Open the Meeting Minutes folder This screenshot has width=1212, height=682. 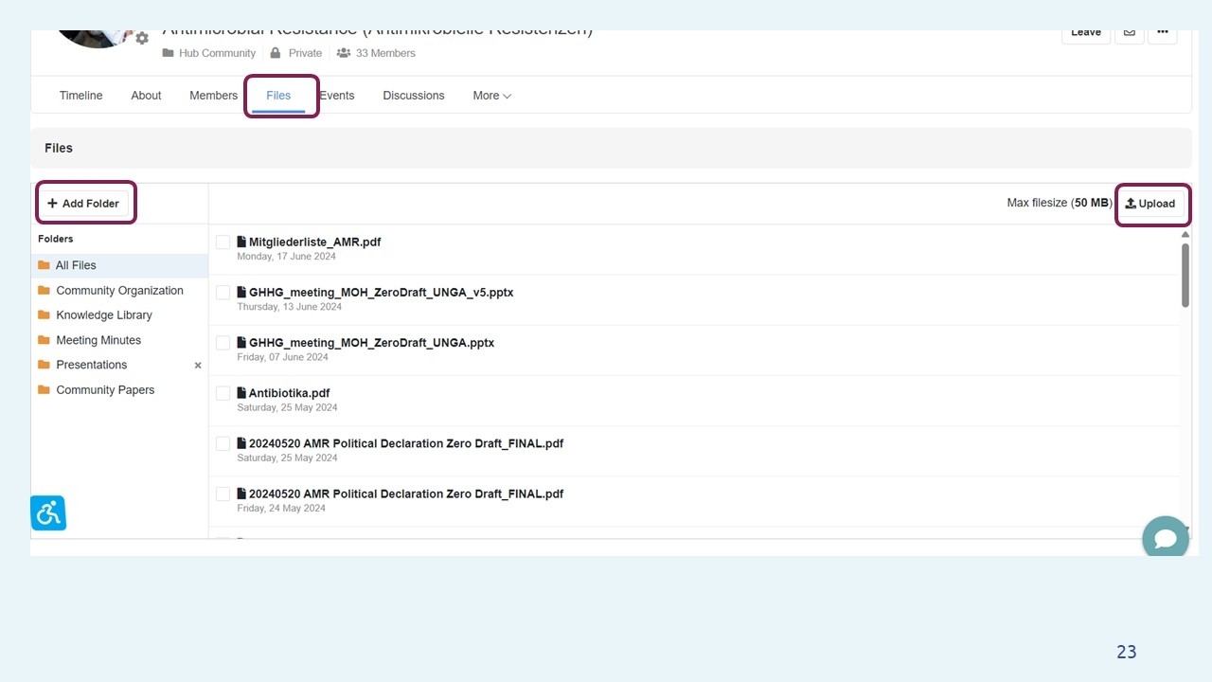[98, 340]
